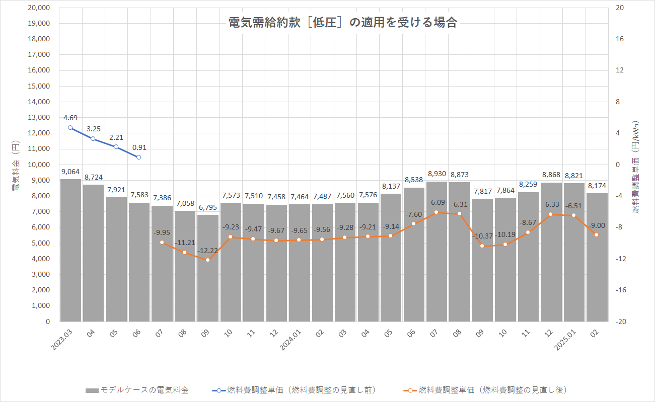Click the data label 7,510
Image resolution: width=655 pixels, height=402 pixels.
pyautogui.click(x=253, y=196)
